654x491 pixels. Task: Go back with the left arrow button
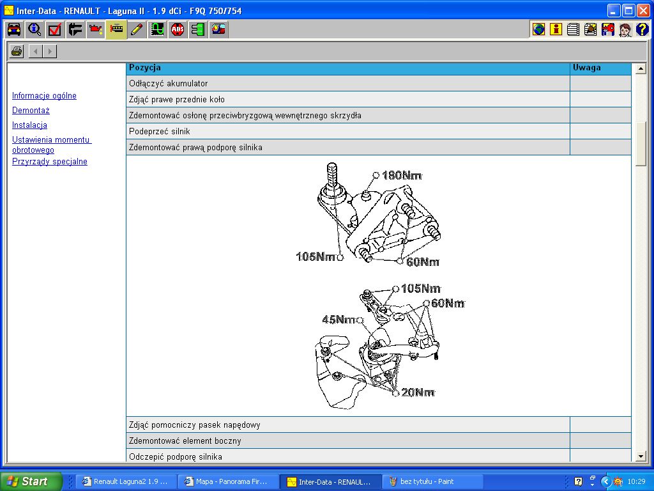click(x=36, y=51)
